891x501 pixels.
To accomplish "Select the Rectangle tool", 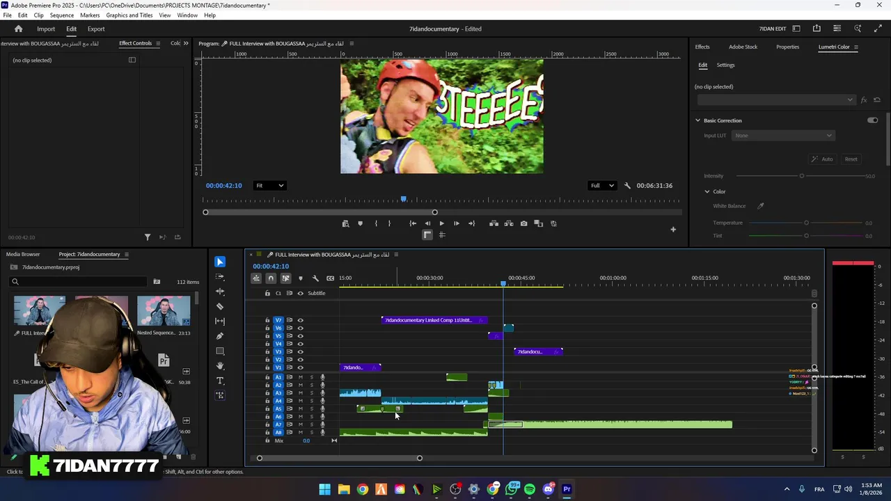I will tap(220, 351).
